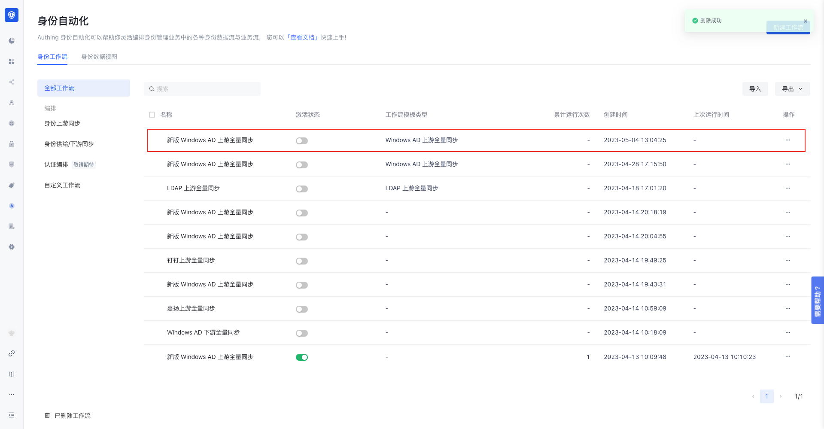Open the gear settings sidebar icon

click(12, 247)
